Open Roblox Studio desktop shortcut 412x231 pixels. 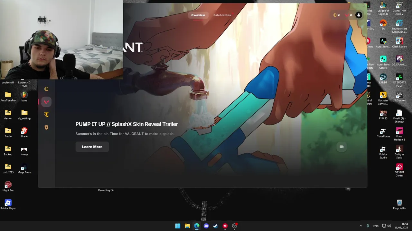click(383, 152)
